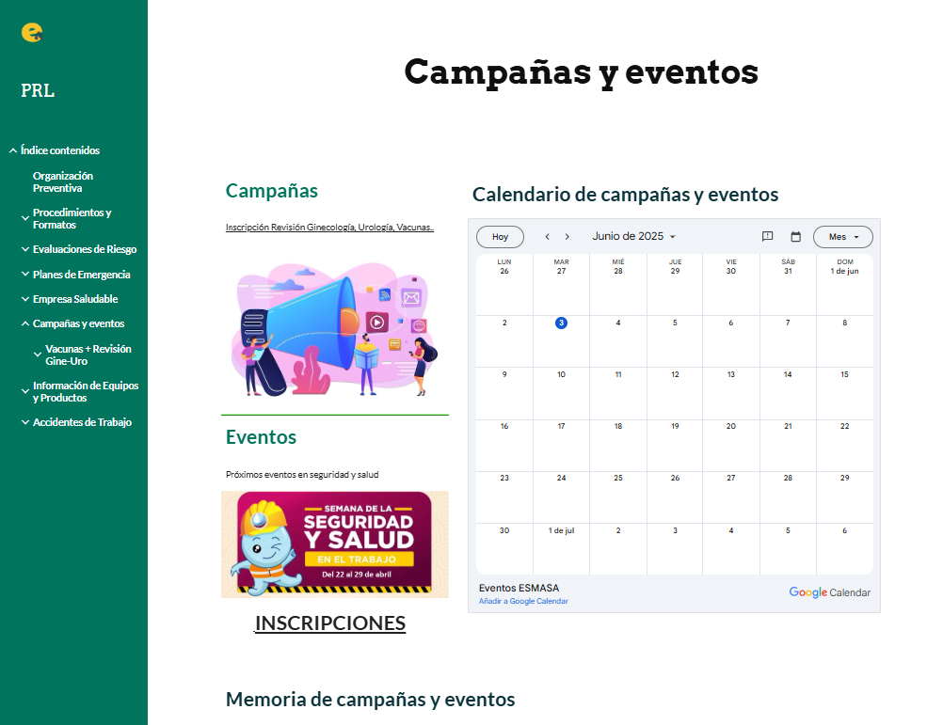Open the Mes view dropdown
Viewport: 927px width, 725px height.
842,237
